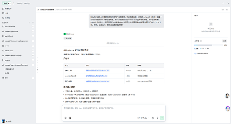Click the chat mode icon beside Code
Screen dimensions: 231x124
point(9,3)
